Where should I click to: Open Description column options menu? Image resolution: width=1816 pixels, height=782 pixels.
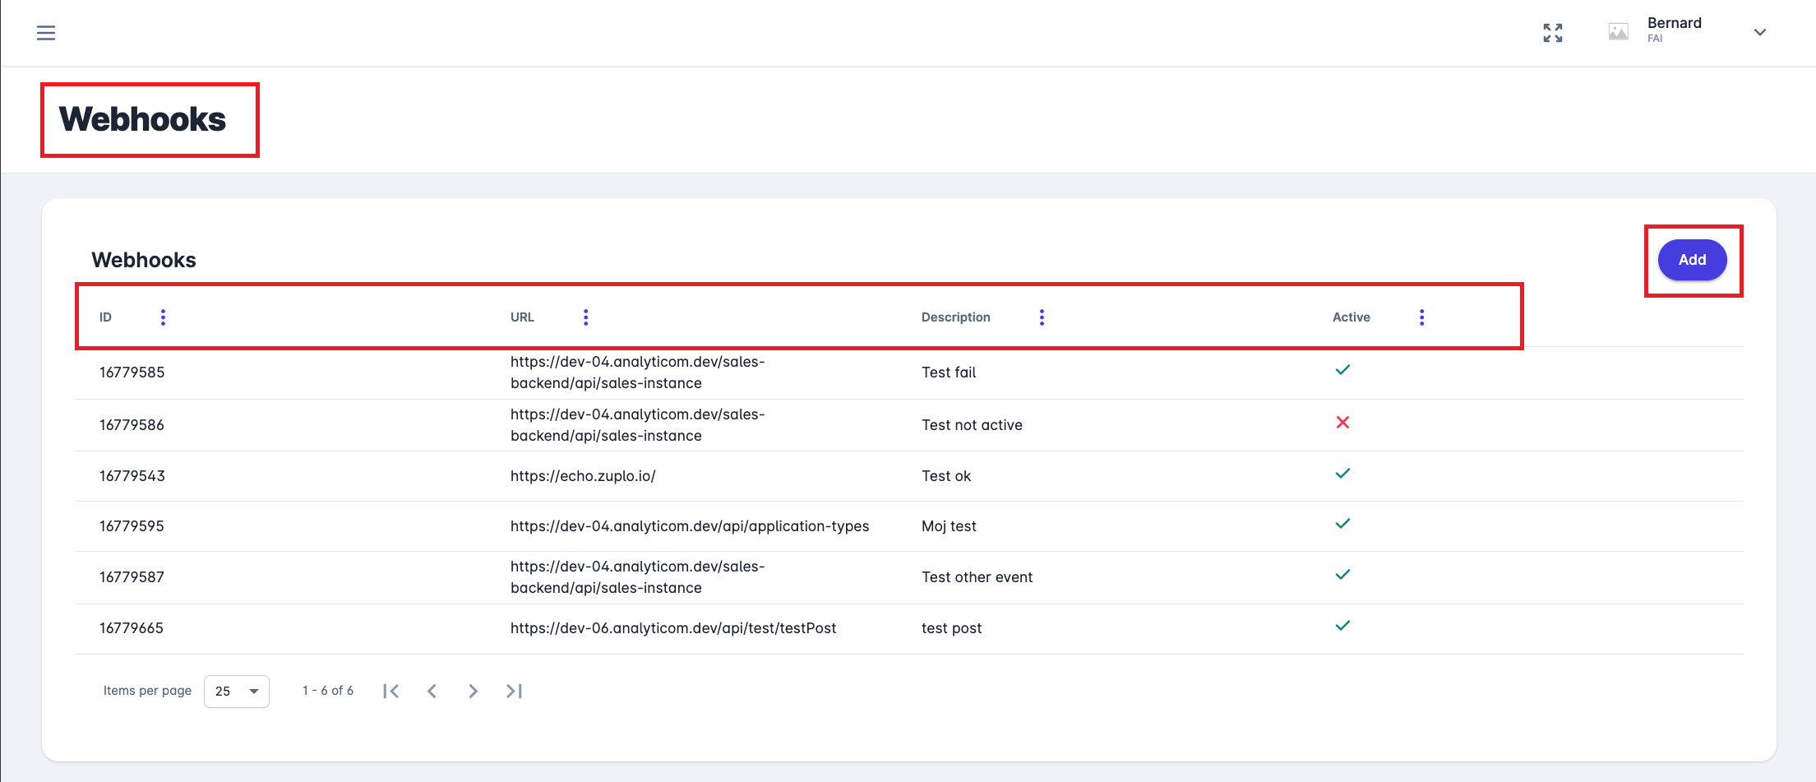1042,317
